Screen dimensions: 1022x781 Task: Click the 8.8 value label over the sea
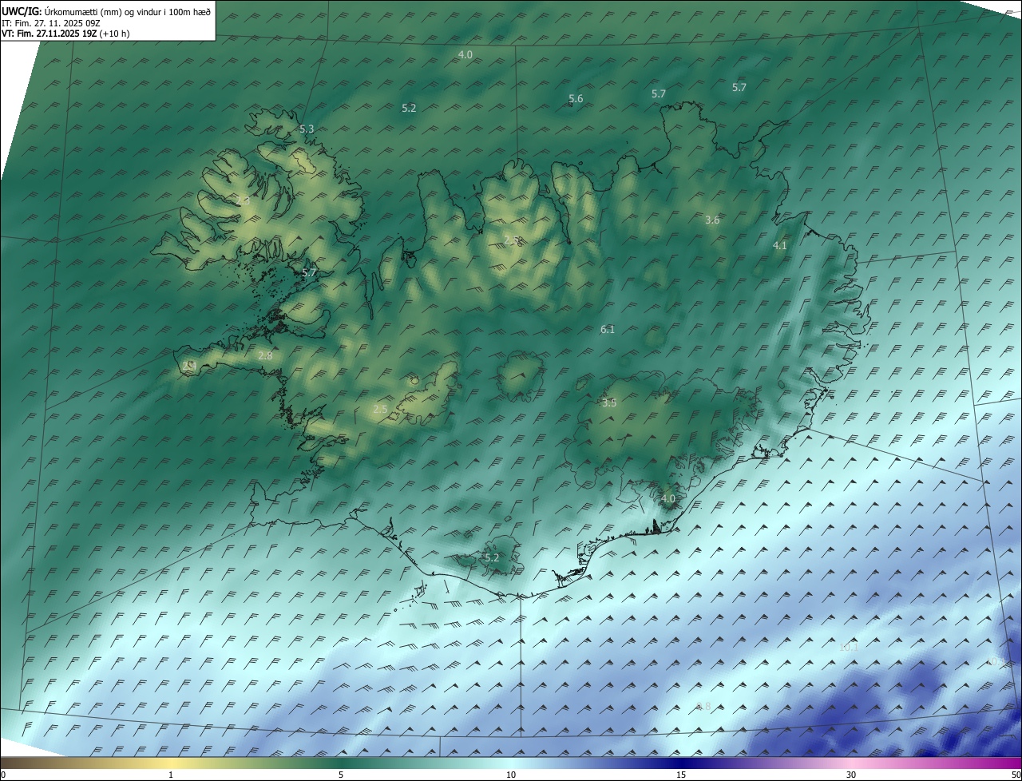point(703,706)
